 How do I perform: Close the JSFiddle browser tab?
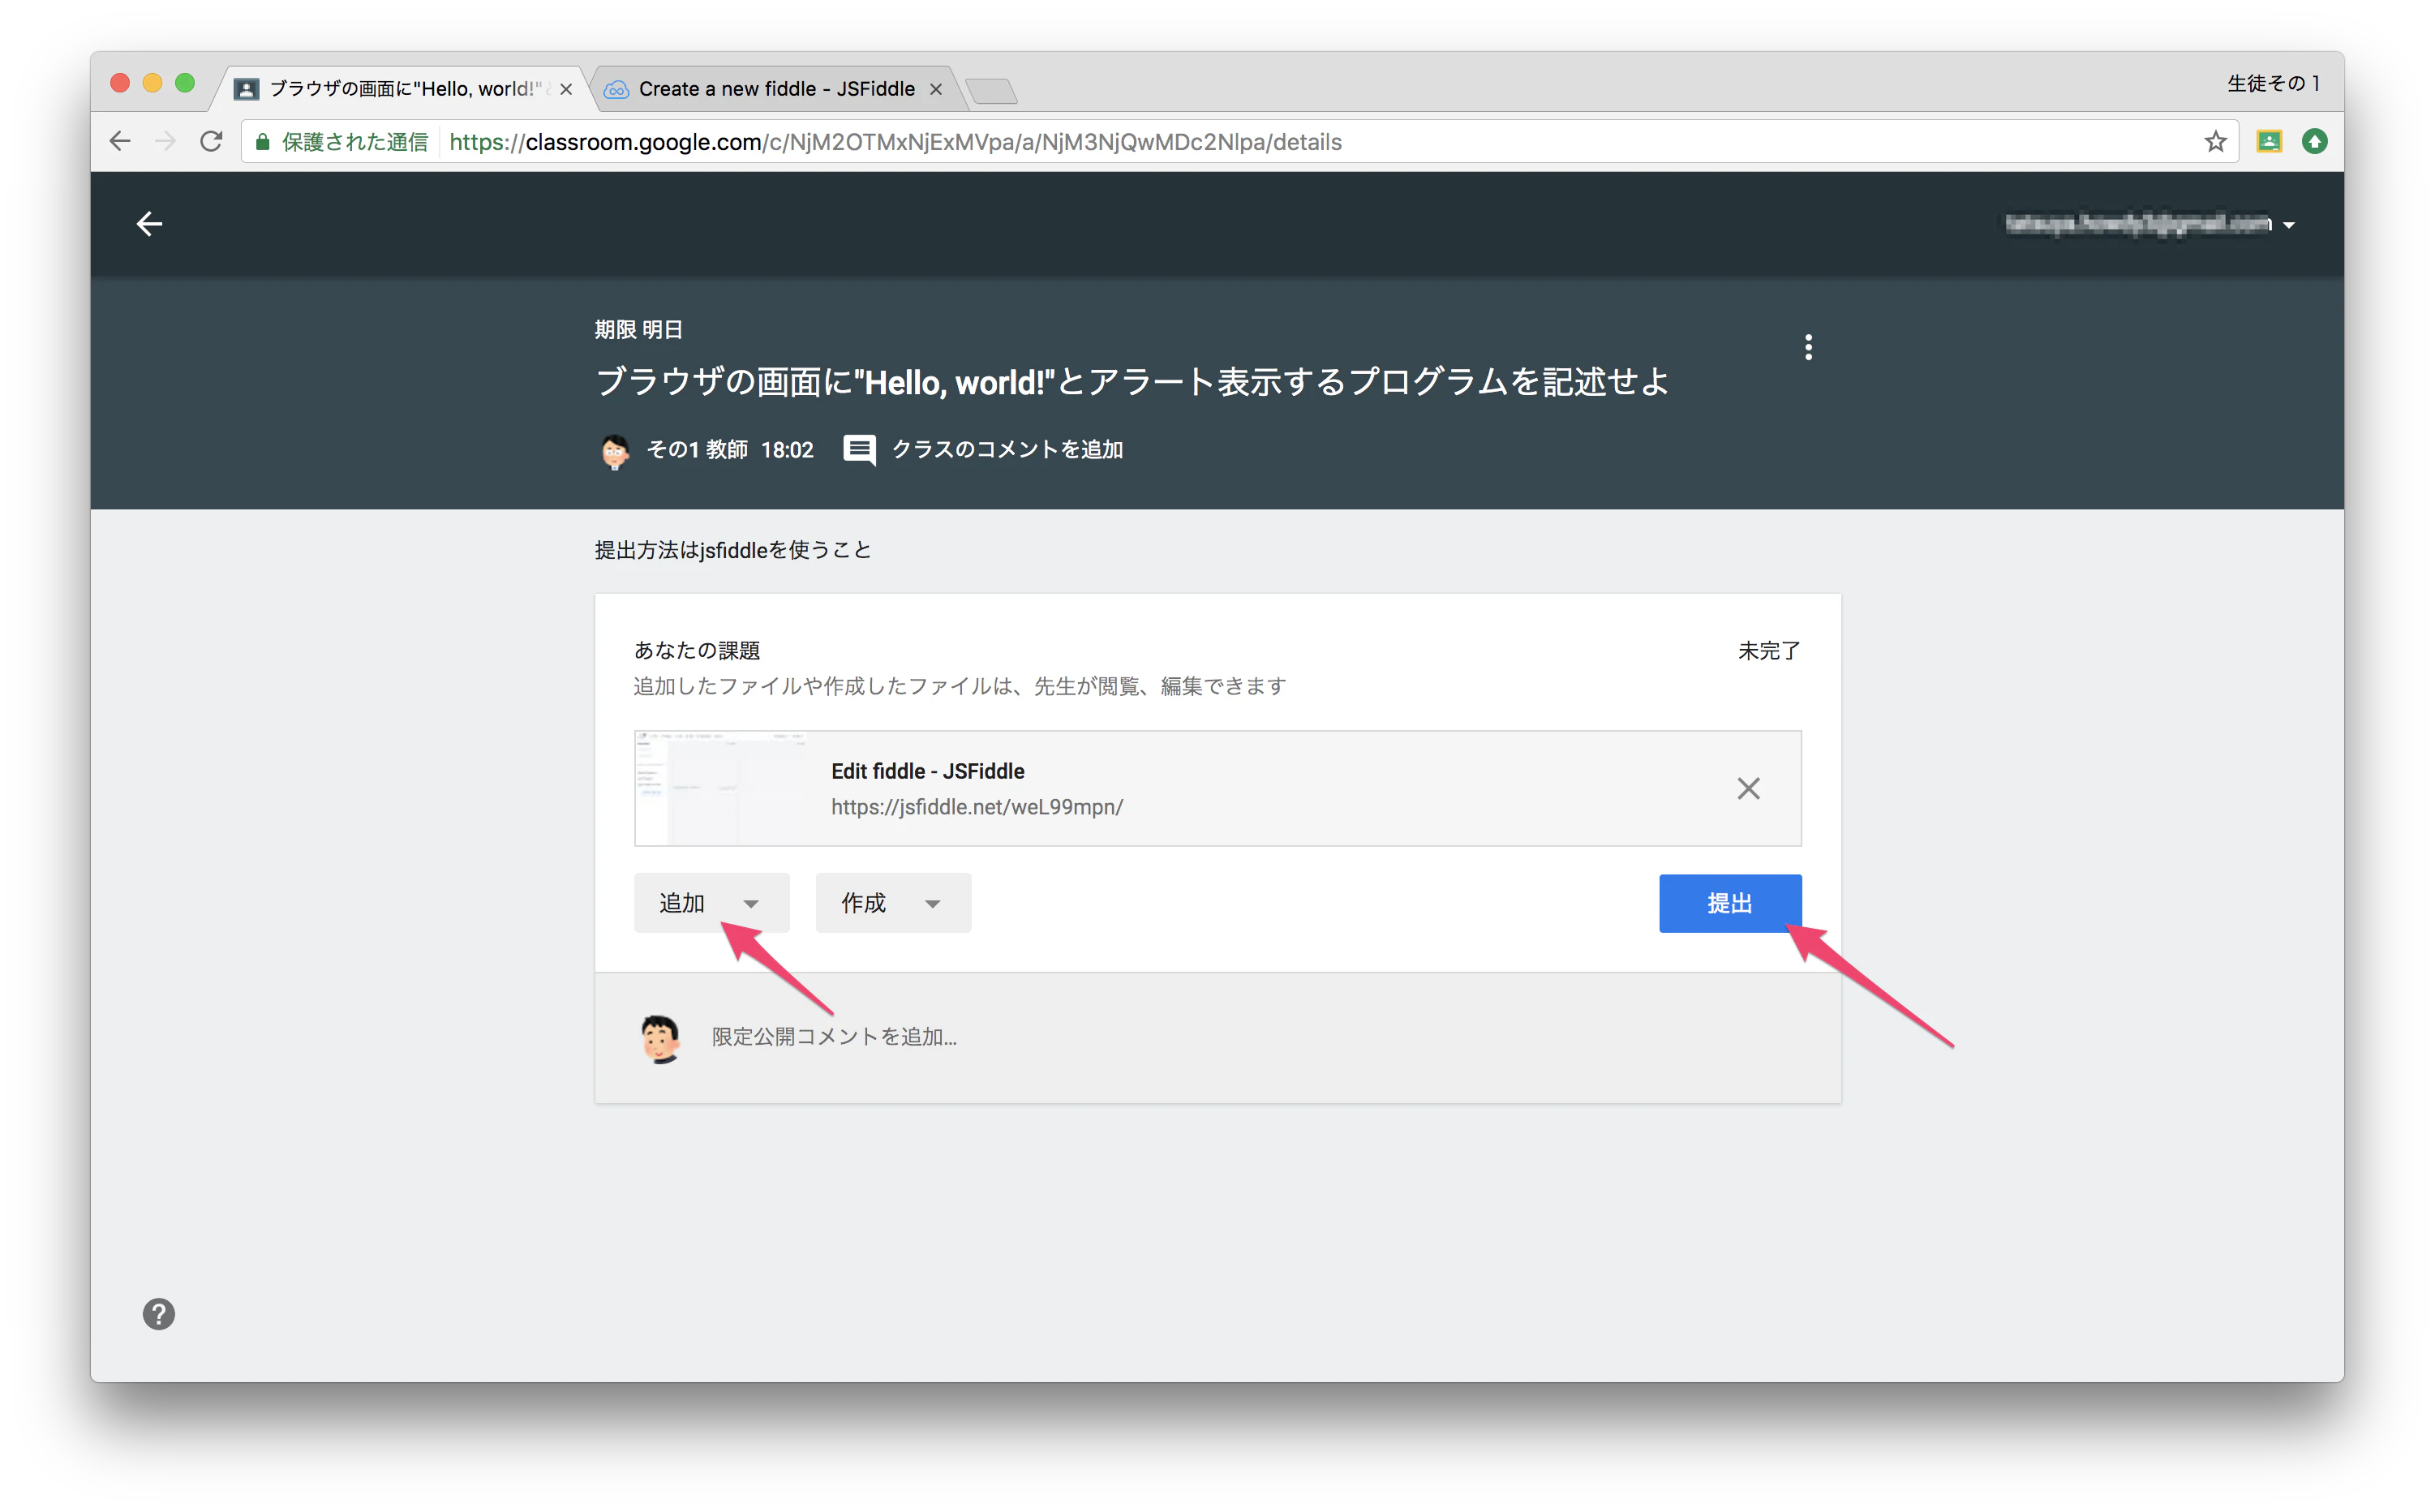click(x=936, y=89)
